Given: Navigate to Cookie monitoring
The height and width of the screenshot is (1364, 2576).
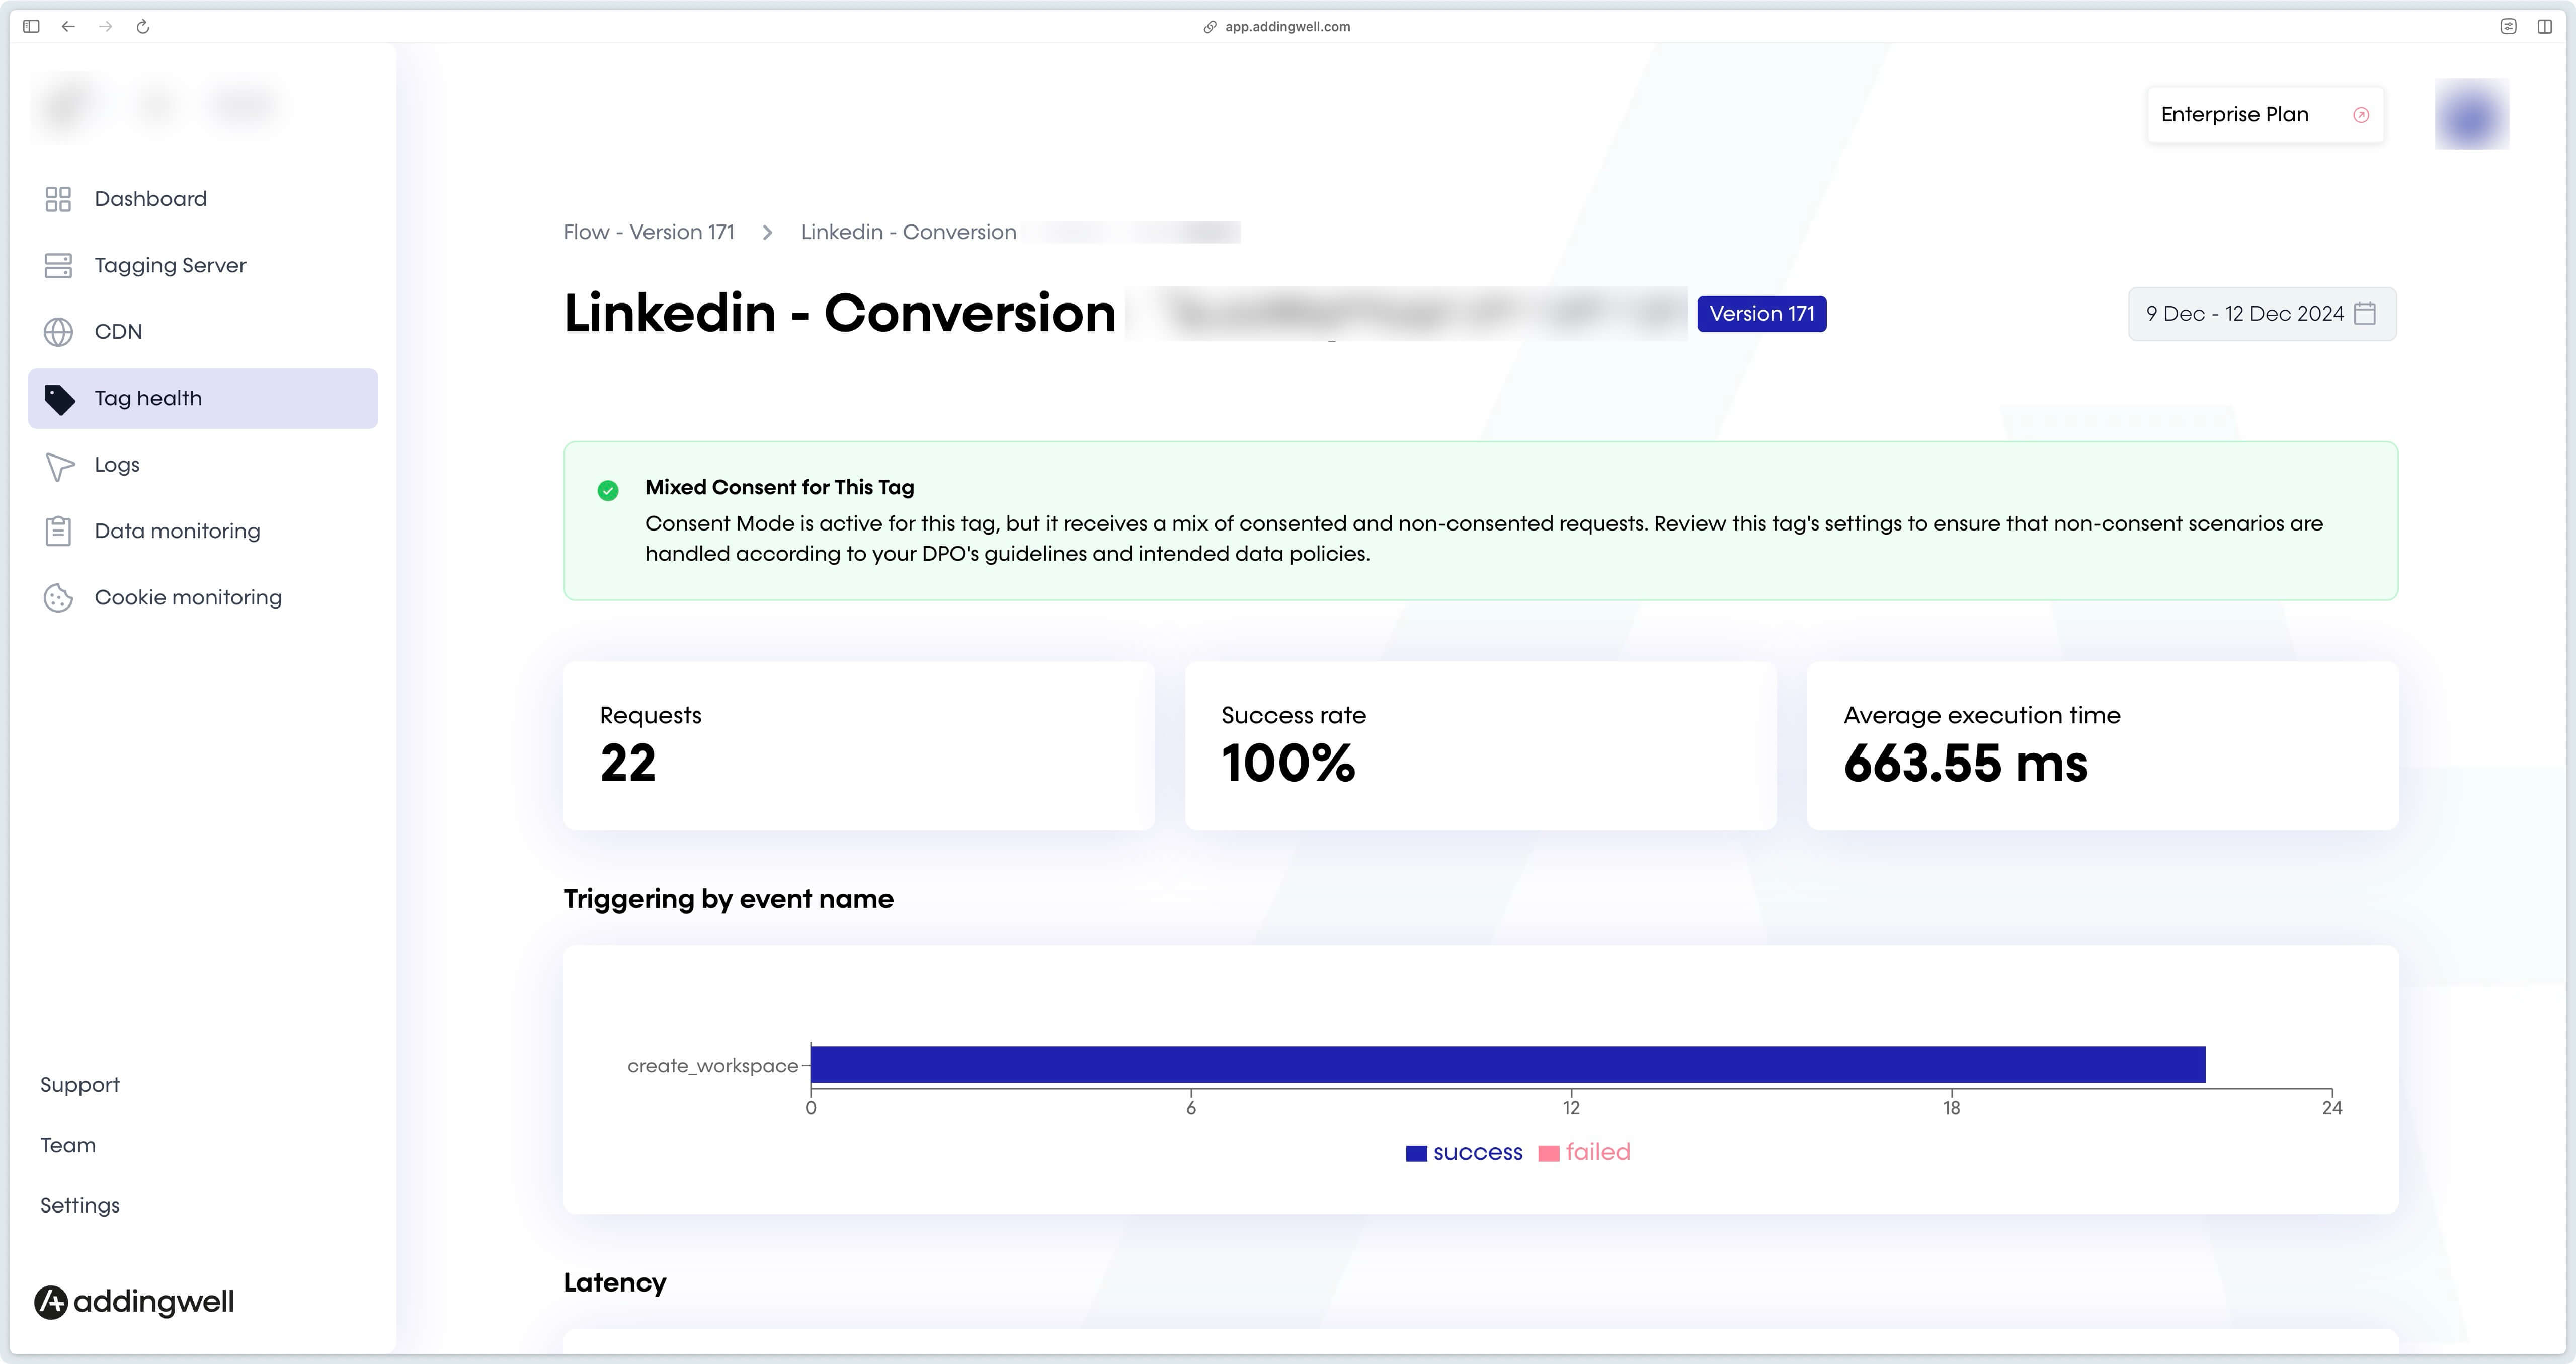Looking at the screenshot, I should (203, 597).
